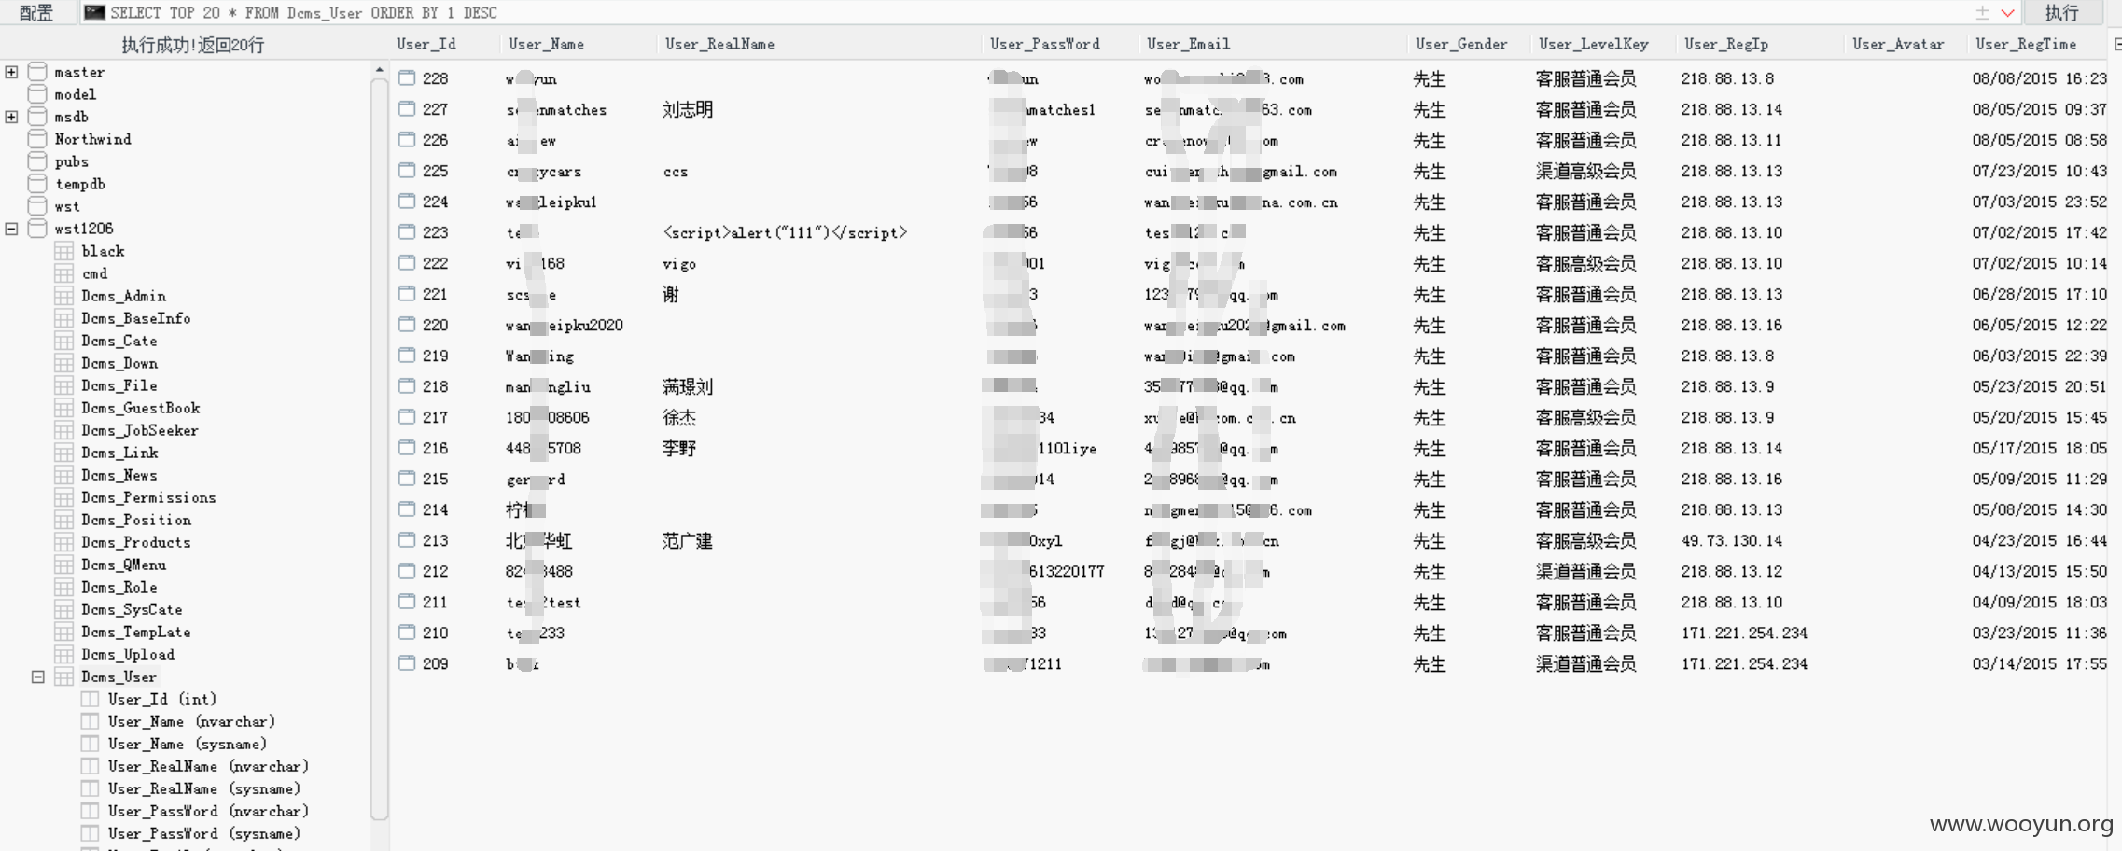Click the database icon for model
The height and width of the screenshot is (851, 2122).
pyautogui.click(x=37, y=94)
